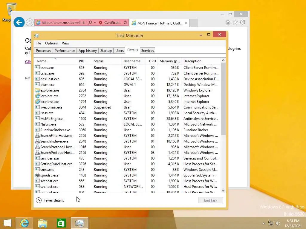
Task: Click the SearchIndexer.exe process icon
Action: 37,141
